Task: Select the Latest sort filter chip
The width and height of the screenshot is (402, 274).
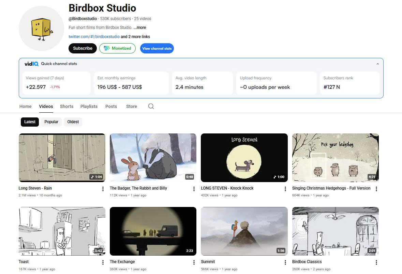Action: tap(30, 122)
